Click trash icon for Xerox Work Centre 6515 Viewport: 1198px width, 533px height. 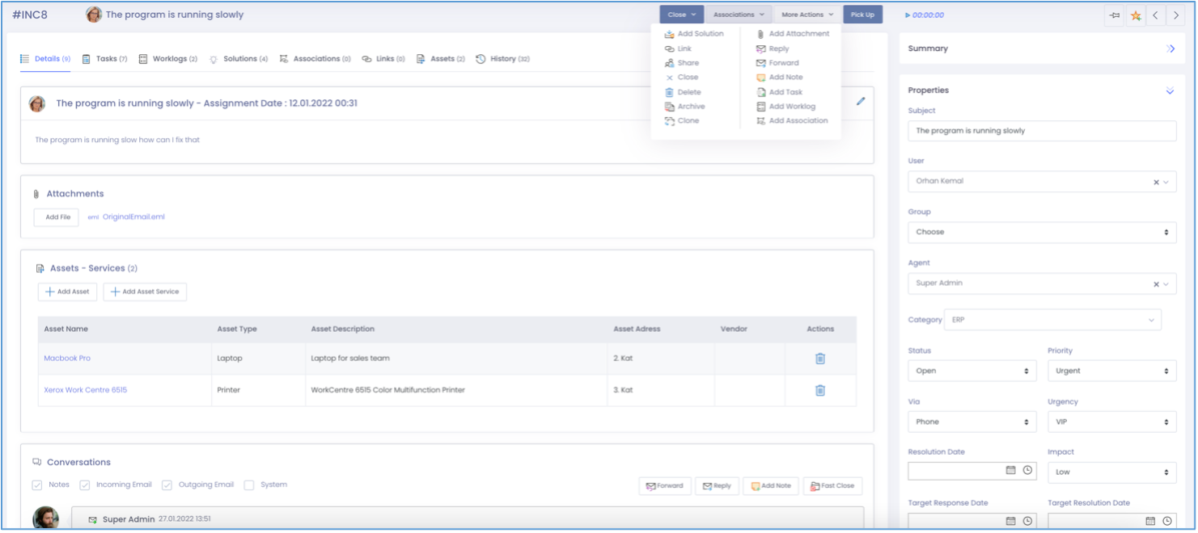click(x=819, y=390)
